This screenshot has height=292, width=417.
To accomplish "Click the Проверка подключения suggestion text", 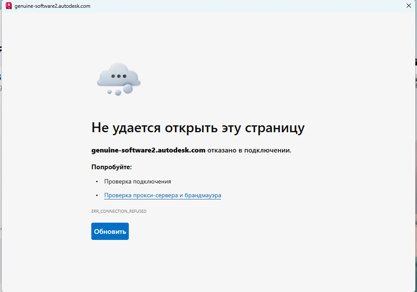I will 137,181.
